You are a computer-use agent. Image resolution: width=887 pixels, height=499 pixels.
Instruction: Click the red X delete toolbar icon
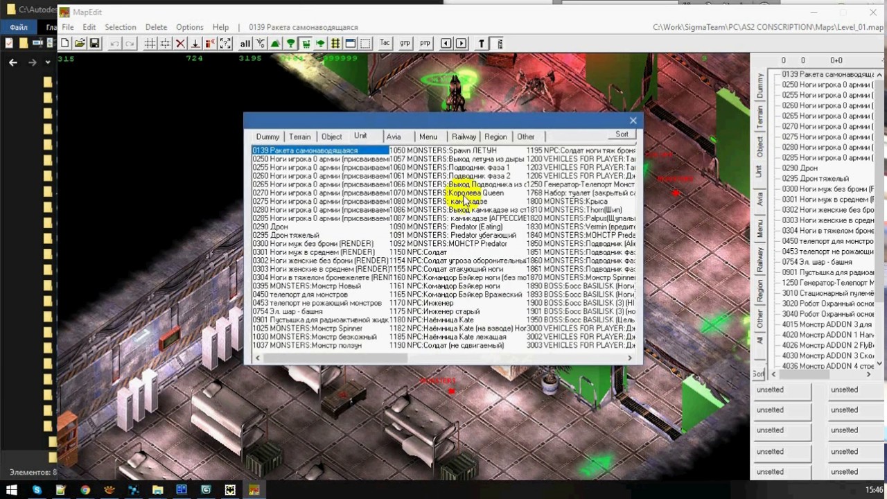coord(180,44)
